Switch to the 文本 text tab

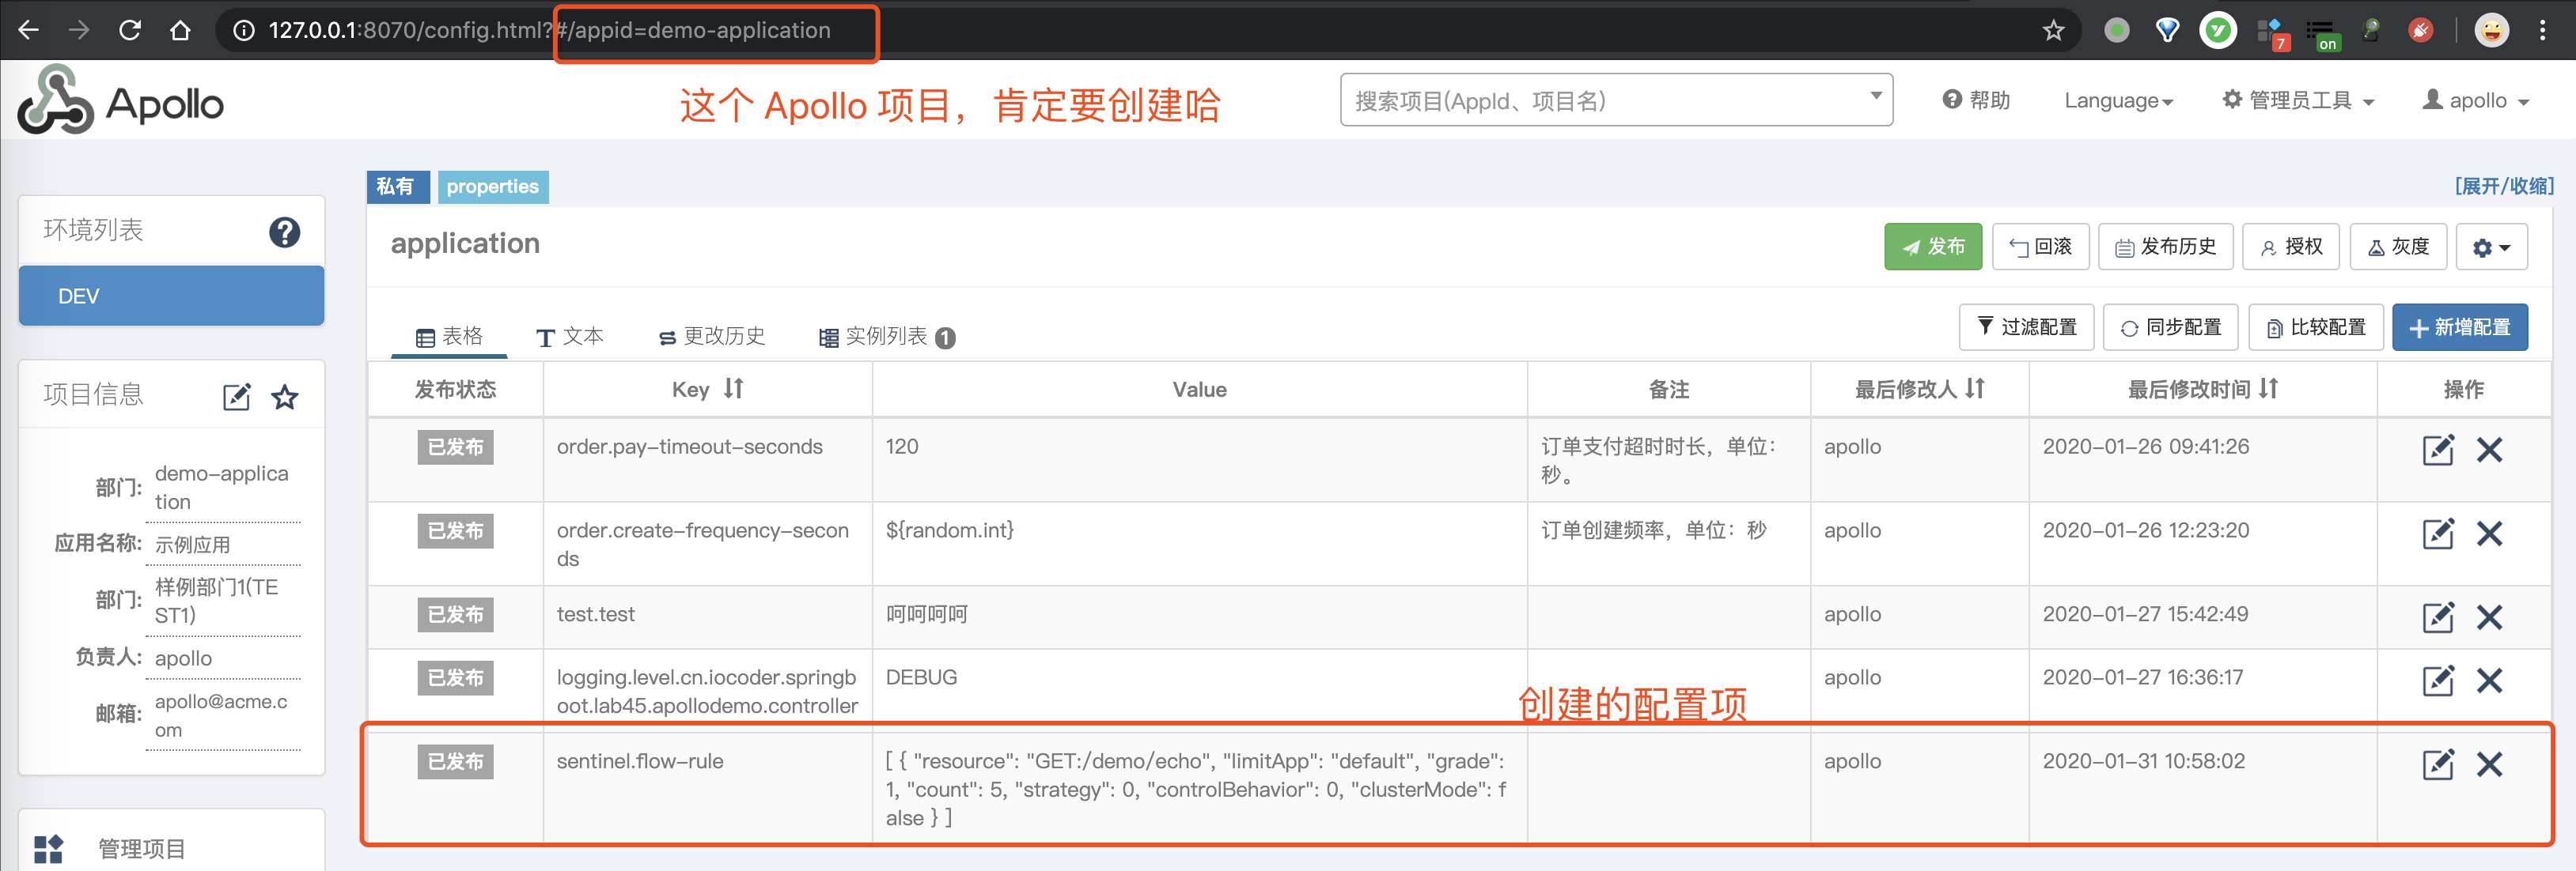[x=570, y=337]
